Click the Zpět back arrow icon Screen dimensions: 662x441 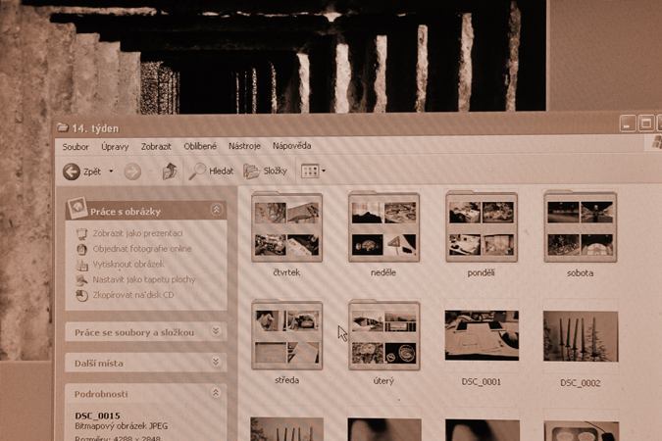click(x=72, y=171)
